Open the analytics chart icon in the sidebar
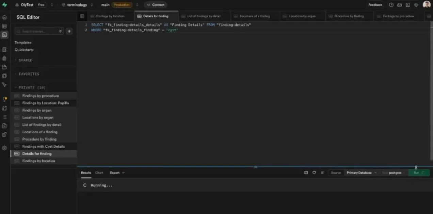This screenshot has height=214, width=433. click(4, 108)
